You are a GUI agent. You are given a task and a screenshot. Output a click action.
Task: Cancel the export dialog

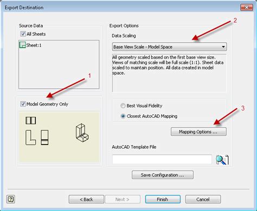click(x=203, y=199)
